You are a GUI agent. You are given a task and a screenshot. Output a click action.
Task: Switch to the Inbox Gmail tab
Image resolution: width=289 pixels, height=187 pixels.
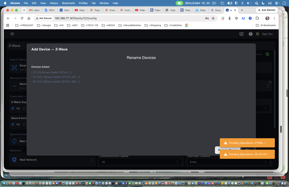click(35, 10)
